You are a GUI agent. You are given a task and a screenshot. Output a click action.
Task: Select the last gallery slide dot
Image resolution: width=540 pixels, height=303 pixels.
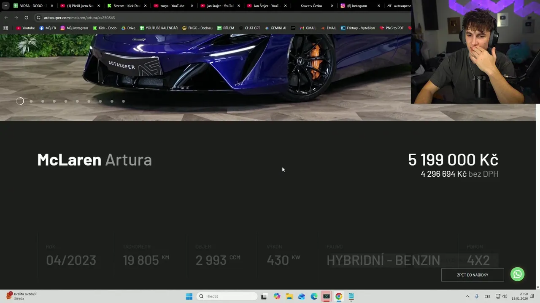pyautogui.click(x=123, y=101)
